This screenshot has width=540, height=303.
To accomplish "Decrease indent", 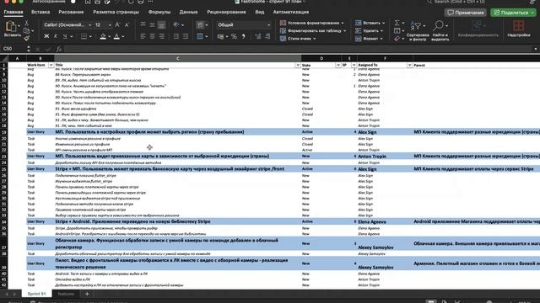I will click(176, 36).
